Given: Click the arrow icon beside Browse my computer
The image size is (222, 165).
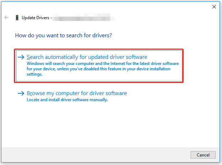Looking at the screenshot, I should [x=21, y=93].
